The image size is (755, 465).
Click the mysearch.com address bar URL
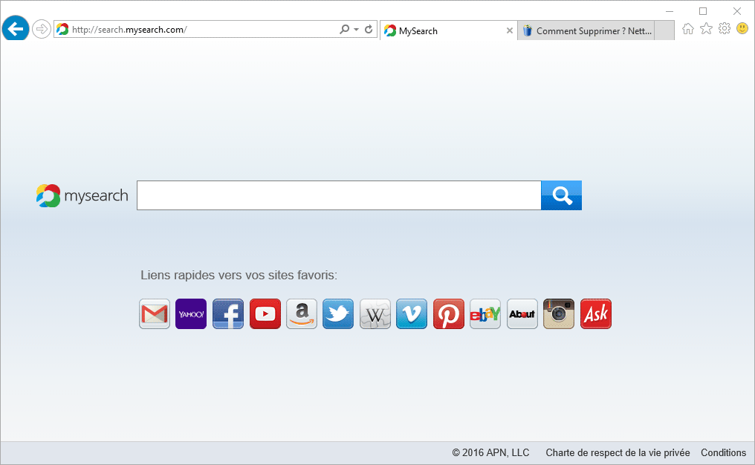(x=129, y=30)
